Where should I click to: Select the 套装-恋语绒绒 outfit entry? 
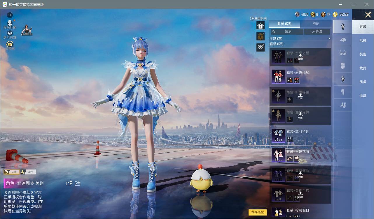coord(300,77)
